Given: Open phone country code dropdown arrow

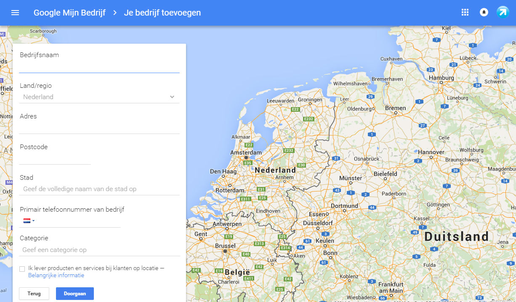Looking at the screenshot, I should click(34, 221).
